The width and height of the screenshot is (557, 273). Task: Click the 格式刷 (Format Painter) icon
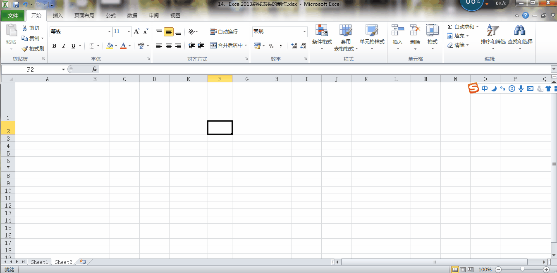32,48
